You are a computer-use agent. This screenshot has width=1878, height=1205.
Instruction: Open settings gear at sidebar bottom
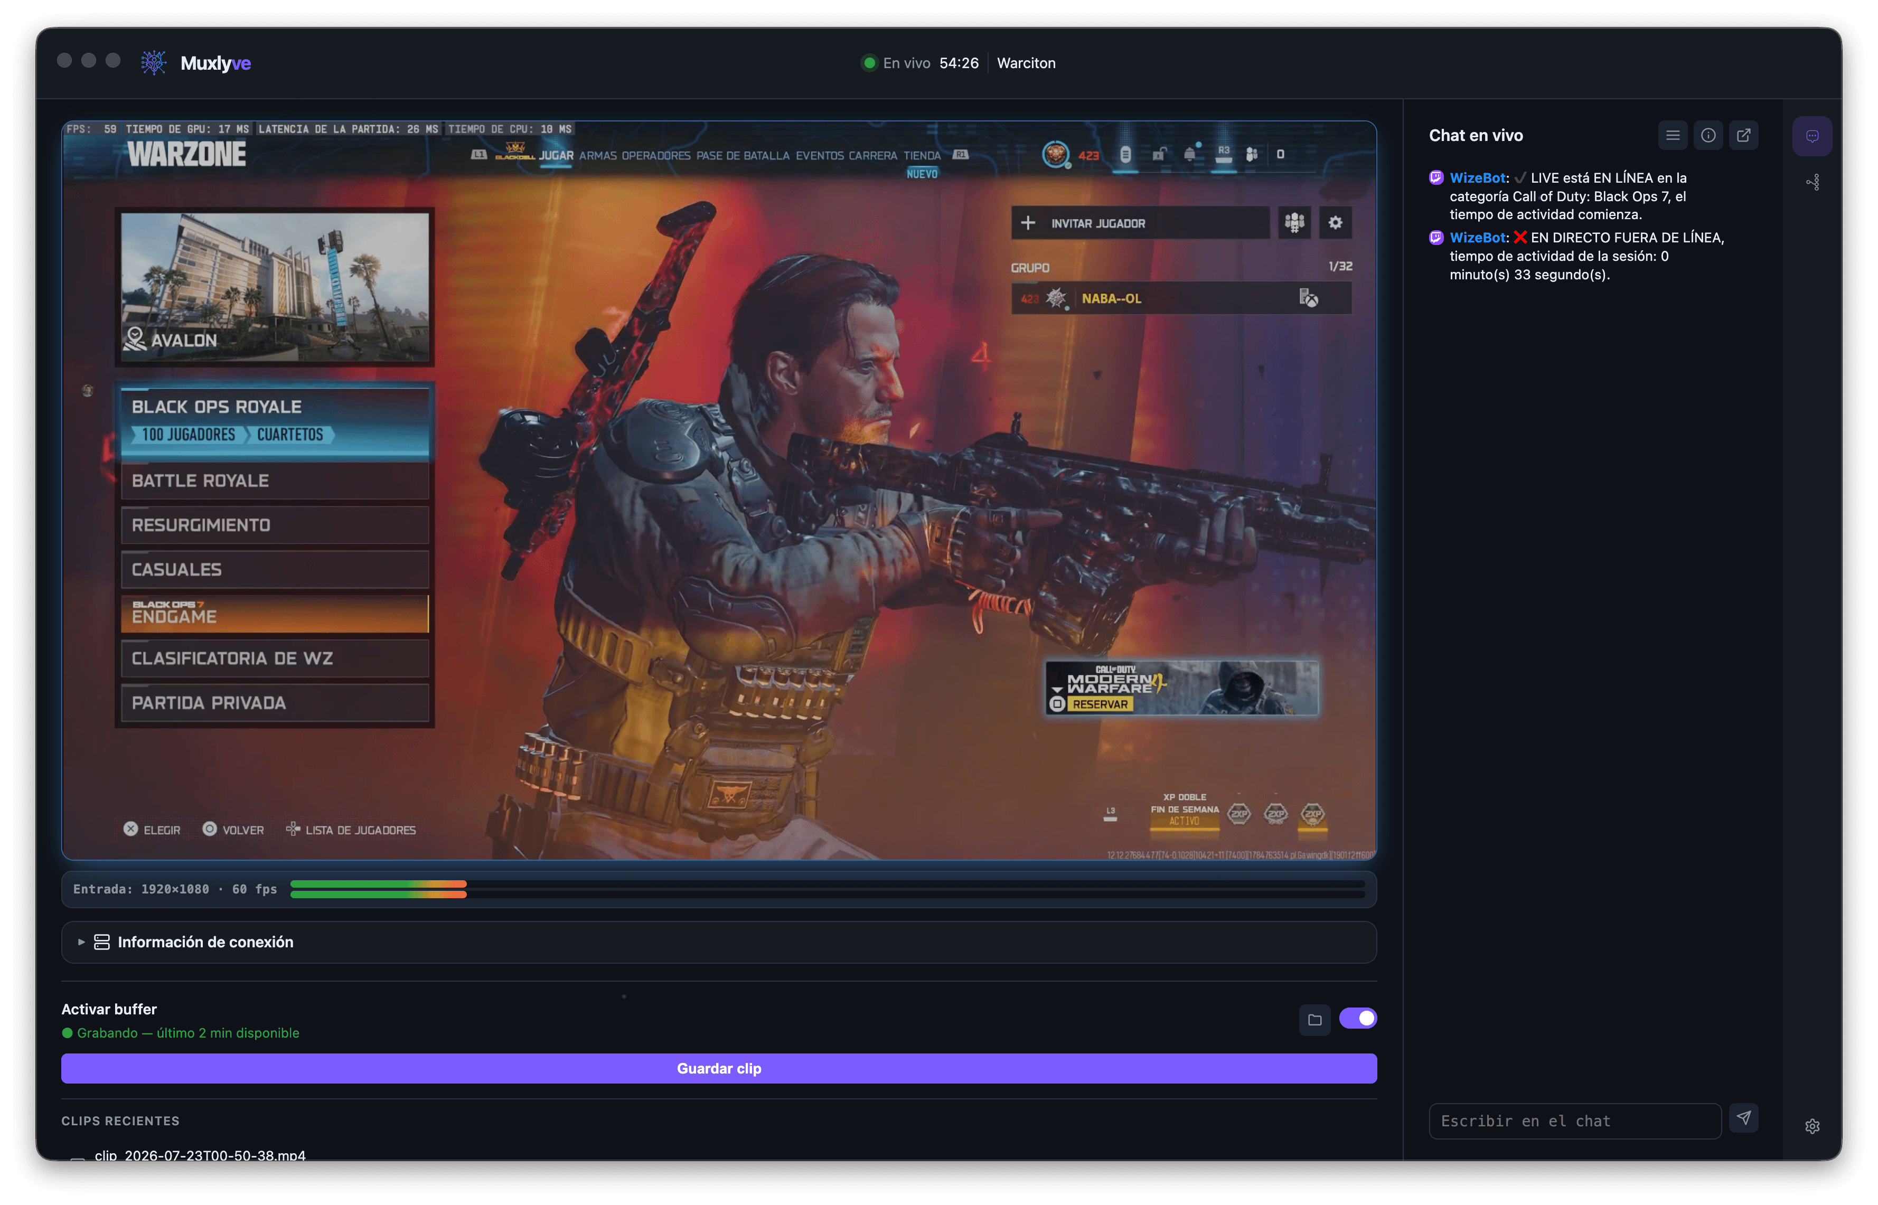tap(1813, 1126)
